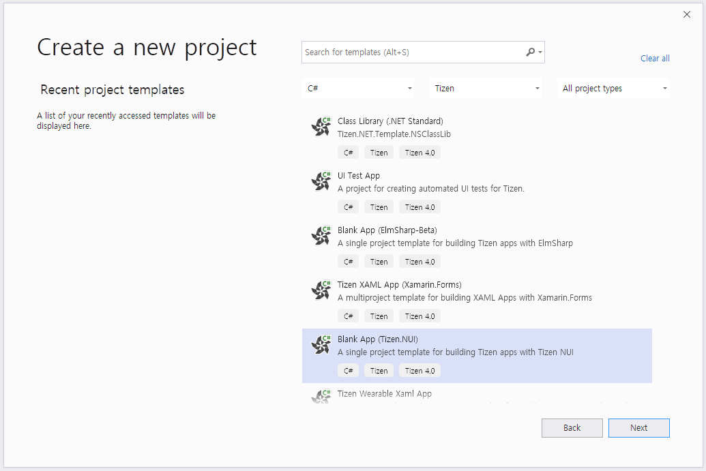
Task: Click the Class Library template's Tizen icon
Action: pos(321,127)
